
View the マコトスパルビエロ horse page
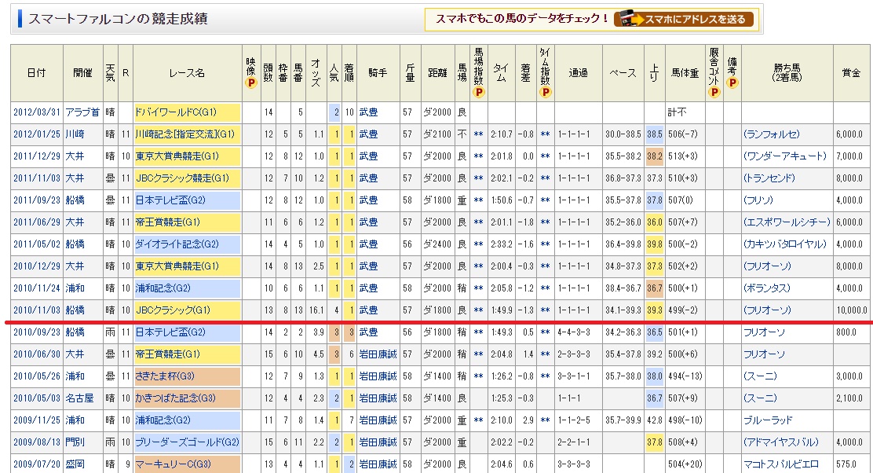pos(781,464)
